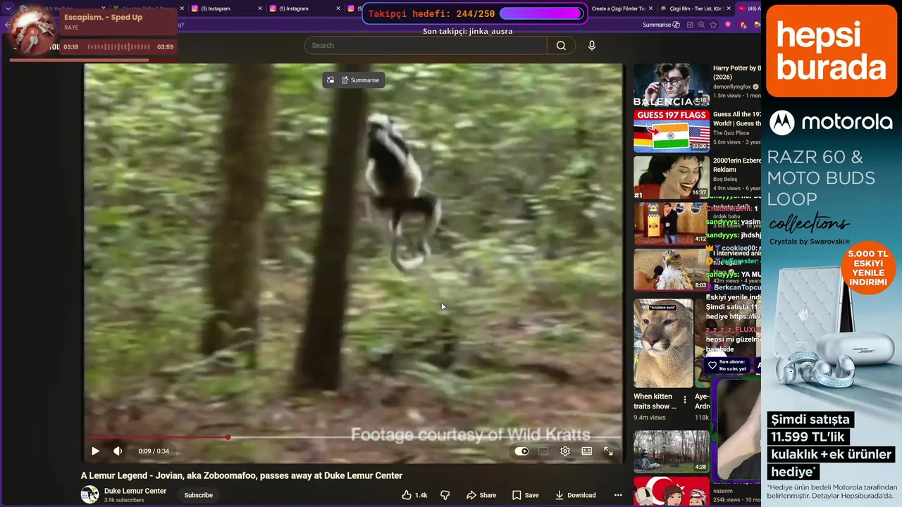This screenshot has width=902, height=507.
Task: Close the first Instagram tab
Action: pos(259,8)
